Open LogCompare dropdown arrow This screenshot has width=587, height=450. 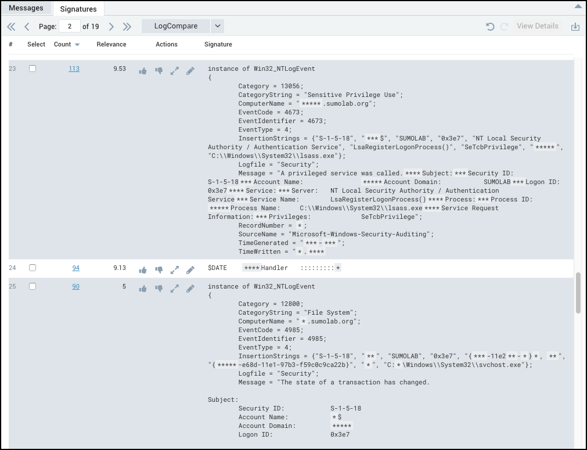click(x=217, y=26)
